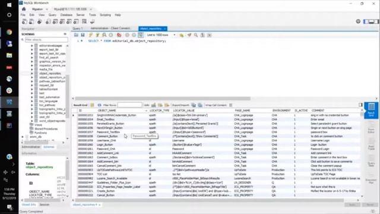Run Explain plan magnifier lightning icon
380x214 pixels.
[x=104, y=35]
